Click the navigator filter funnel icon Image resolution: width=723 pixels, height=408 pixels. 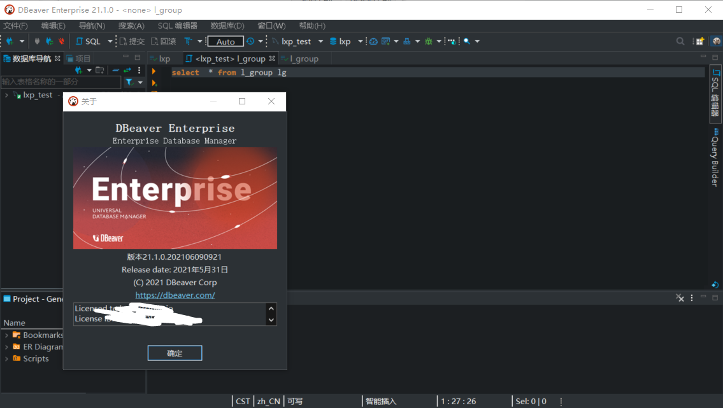pyautogui.click(x=129, y=83)
